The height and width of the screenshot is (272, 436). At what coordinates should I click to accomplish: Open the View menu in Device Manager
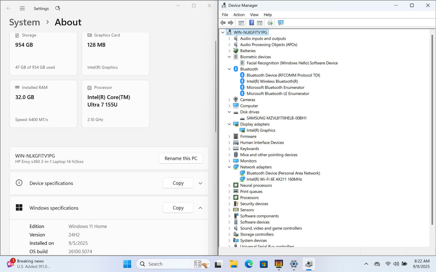pos(254,15)
